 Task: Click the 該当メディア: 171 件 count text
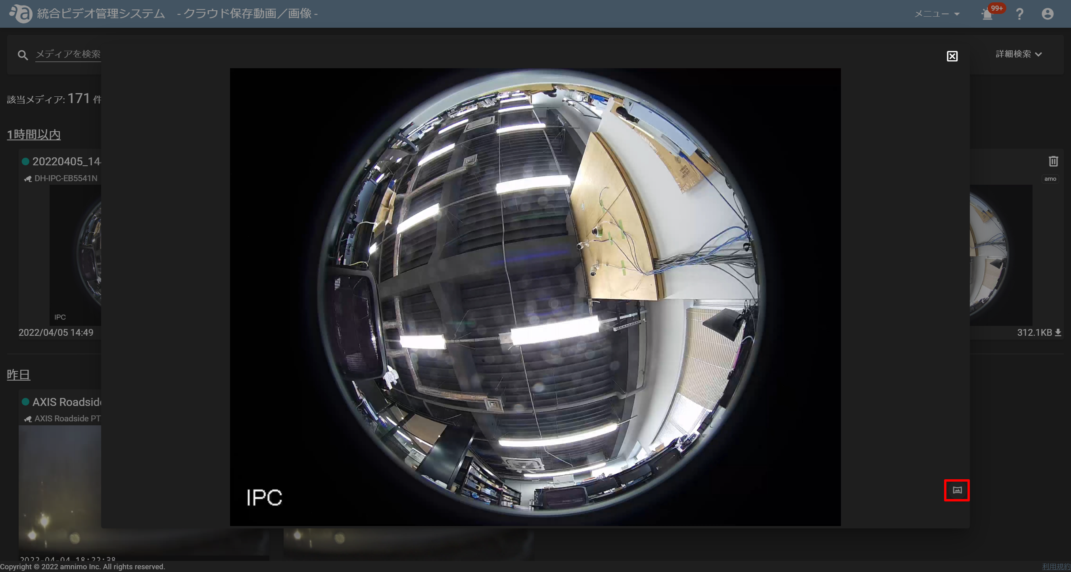54,98
